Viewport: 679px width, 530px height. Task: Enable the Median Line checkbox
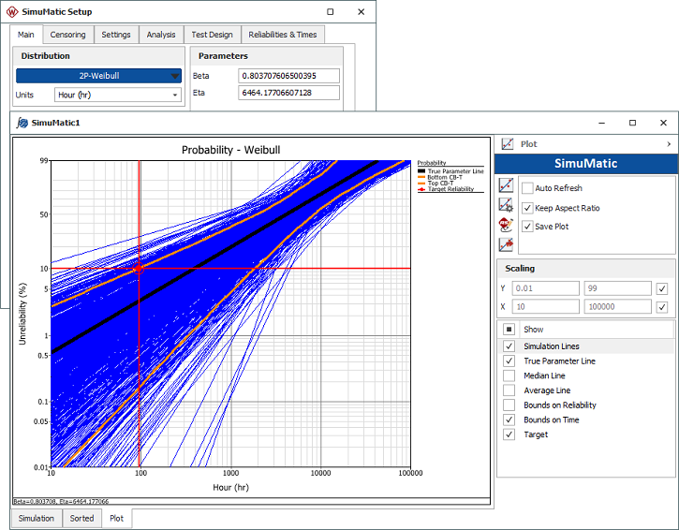509,375
